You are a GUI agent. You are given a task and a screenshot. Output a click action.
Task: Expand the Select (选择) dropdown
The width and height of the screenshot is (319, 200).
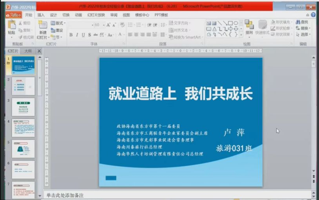304,35
